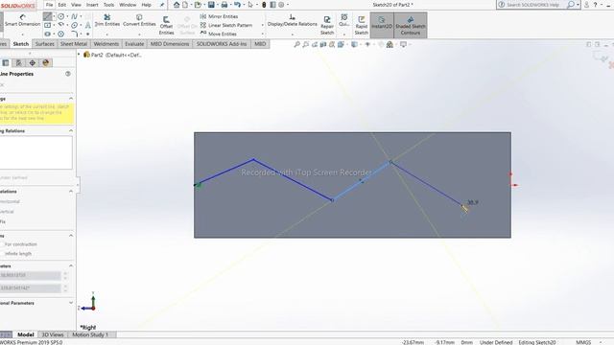This screenshot has height=345, width=614.
Task: Click Convert Entities tool
Action: click(x=139, y=20)
